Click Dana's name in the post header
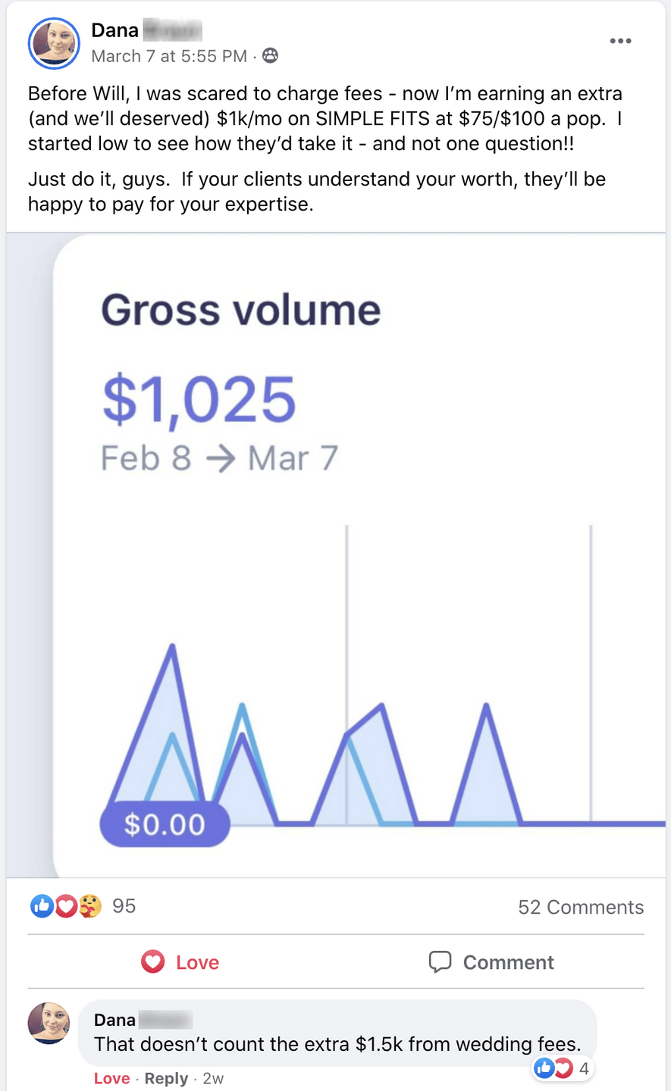Image resolution: width=671 pixels, height=1091 pixels. (x=115, y=30)
